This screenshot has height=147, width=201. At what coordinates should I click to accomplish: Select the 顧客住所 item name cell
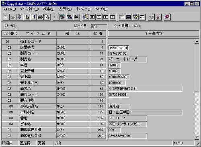tap(38, 100)
